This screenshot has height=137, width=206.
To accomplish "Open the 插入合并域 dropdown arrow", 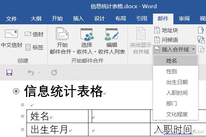I will click(x=193, y=49).
